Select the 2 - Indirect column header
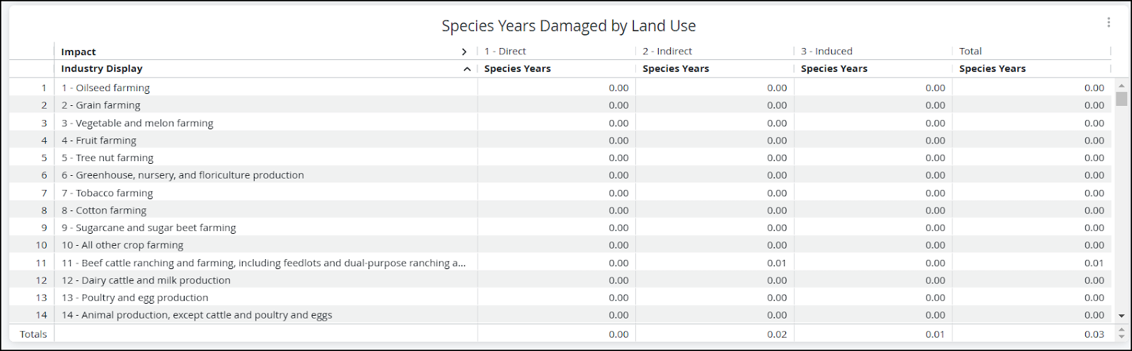Image resolution: width=1132 pixels, height=351 pixels. (667, 52)
